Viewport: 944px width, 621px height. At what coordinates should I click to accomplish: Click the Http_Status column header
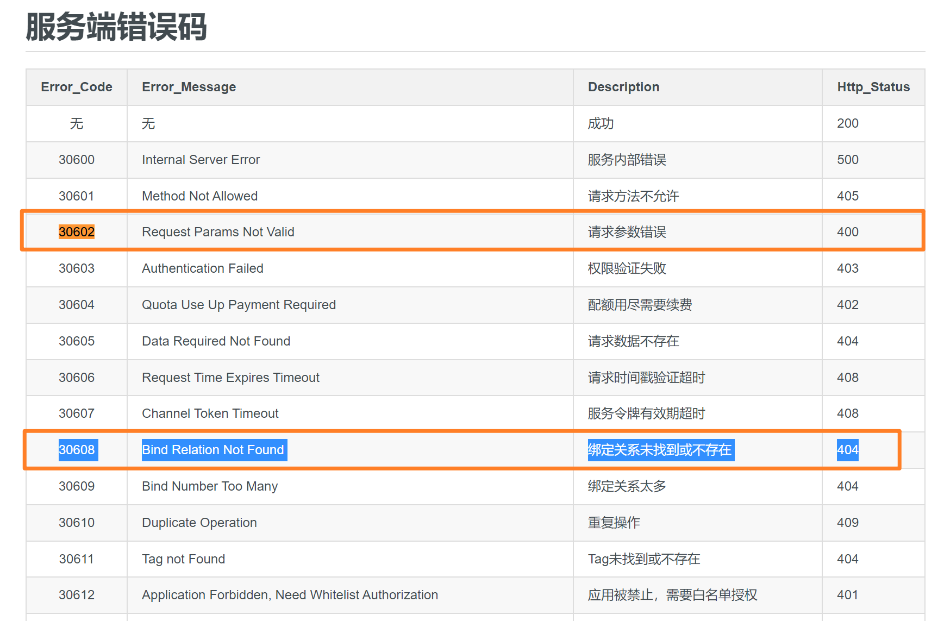click(873, 87)
